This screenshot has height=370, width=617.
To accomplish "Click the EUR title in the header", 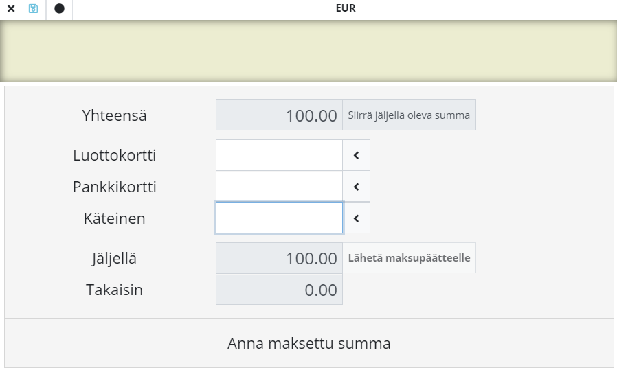I will point(346,9).
